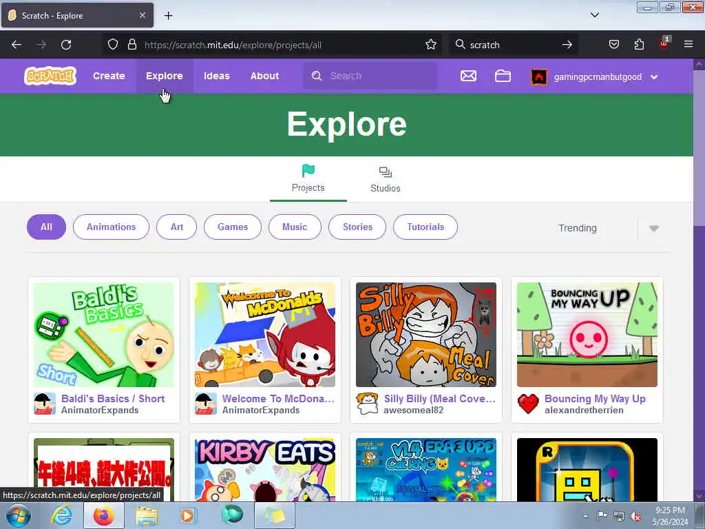Open the Silly Billy Meal Cover thumbnail
This screenshot has height=529, width=705.
click(425, 335)
